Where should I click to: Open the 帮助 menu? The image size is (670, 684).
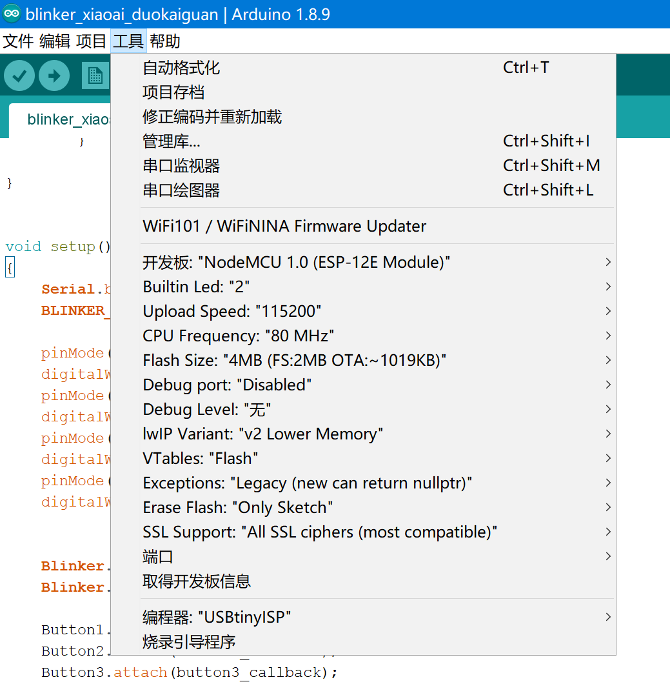(165, 41)
